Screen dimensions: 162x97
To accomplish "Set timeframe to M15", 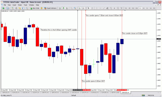I will click(x=133, y=8).
